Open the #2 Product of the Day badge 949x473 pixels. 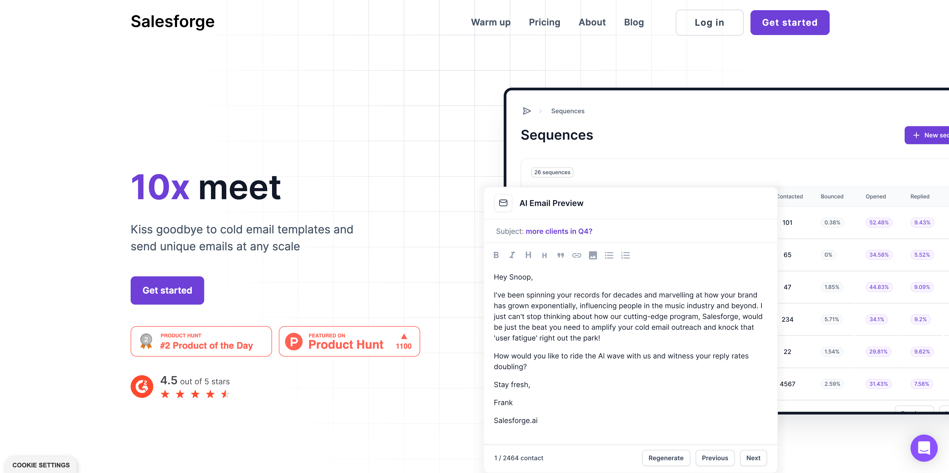pyautogui.click(x=201, y=341)
